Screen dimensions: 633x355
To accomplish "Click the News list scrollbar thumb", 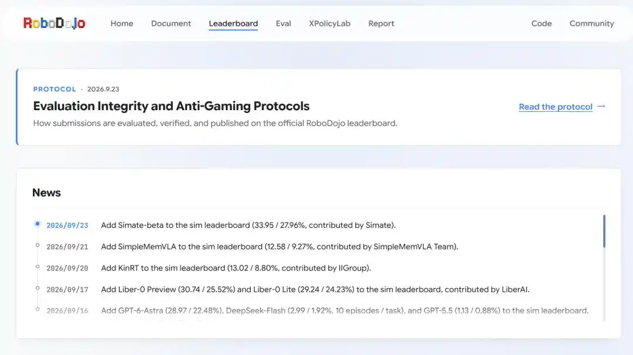I will pyautogui.click(x=604, y=231).
